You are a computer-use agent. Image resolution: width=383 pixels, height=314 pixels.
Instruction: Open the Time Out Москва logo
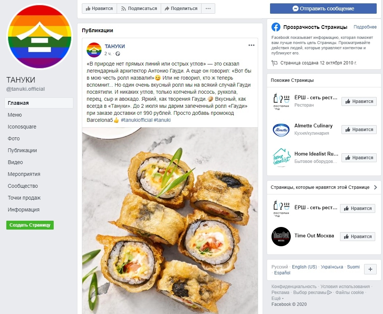tap(281, 236)
